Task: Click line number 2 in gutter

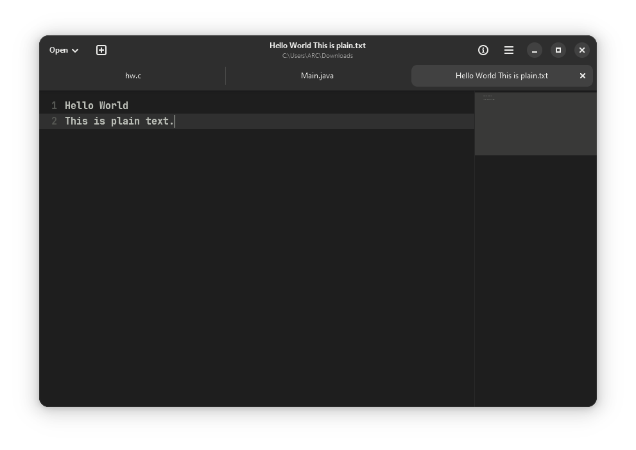Action: [54, 121]
